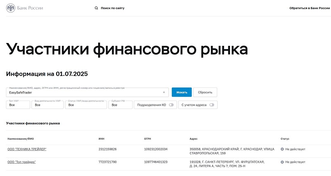Select OGRN value 1097746401323
Image resolution: width=331 pixels, height=176 pixels.
(156, 162)
